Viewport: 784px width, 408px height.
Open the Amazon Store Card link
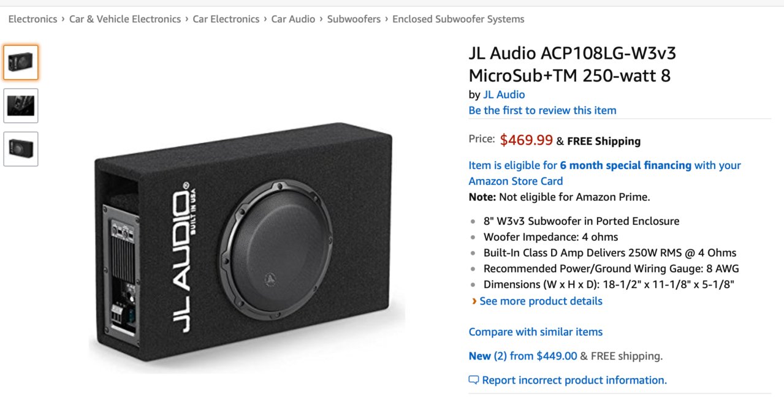(516, 181)
